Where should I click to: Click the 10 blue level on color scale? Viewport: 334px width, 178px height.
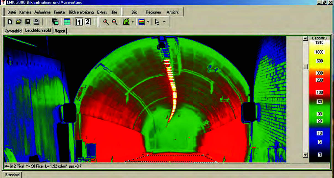tap(320, 133)
